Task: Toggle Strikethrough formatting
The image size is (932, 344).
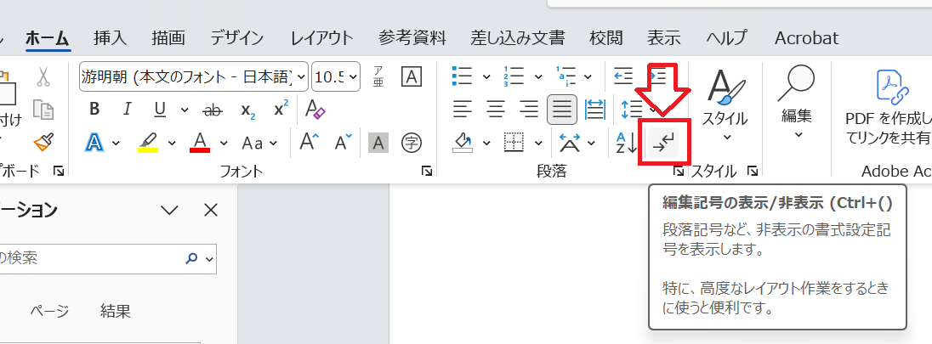Action: (212, 110)
